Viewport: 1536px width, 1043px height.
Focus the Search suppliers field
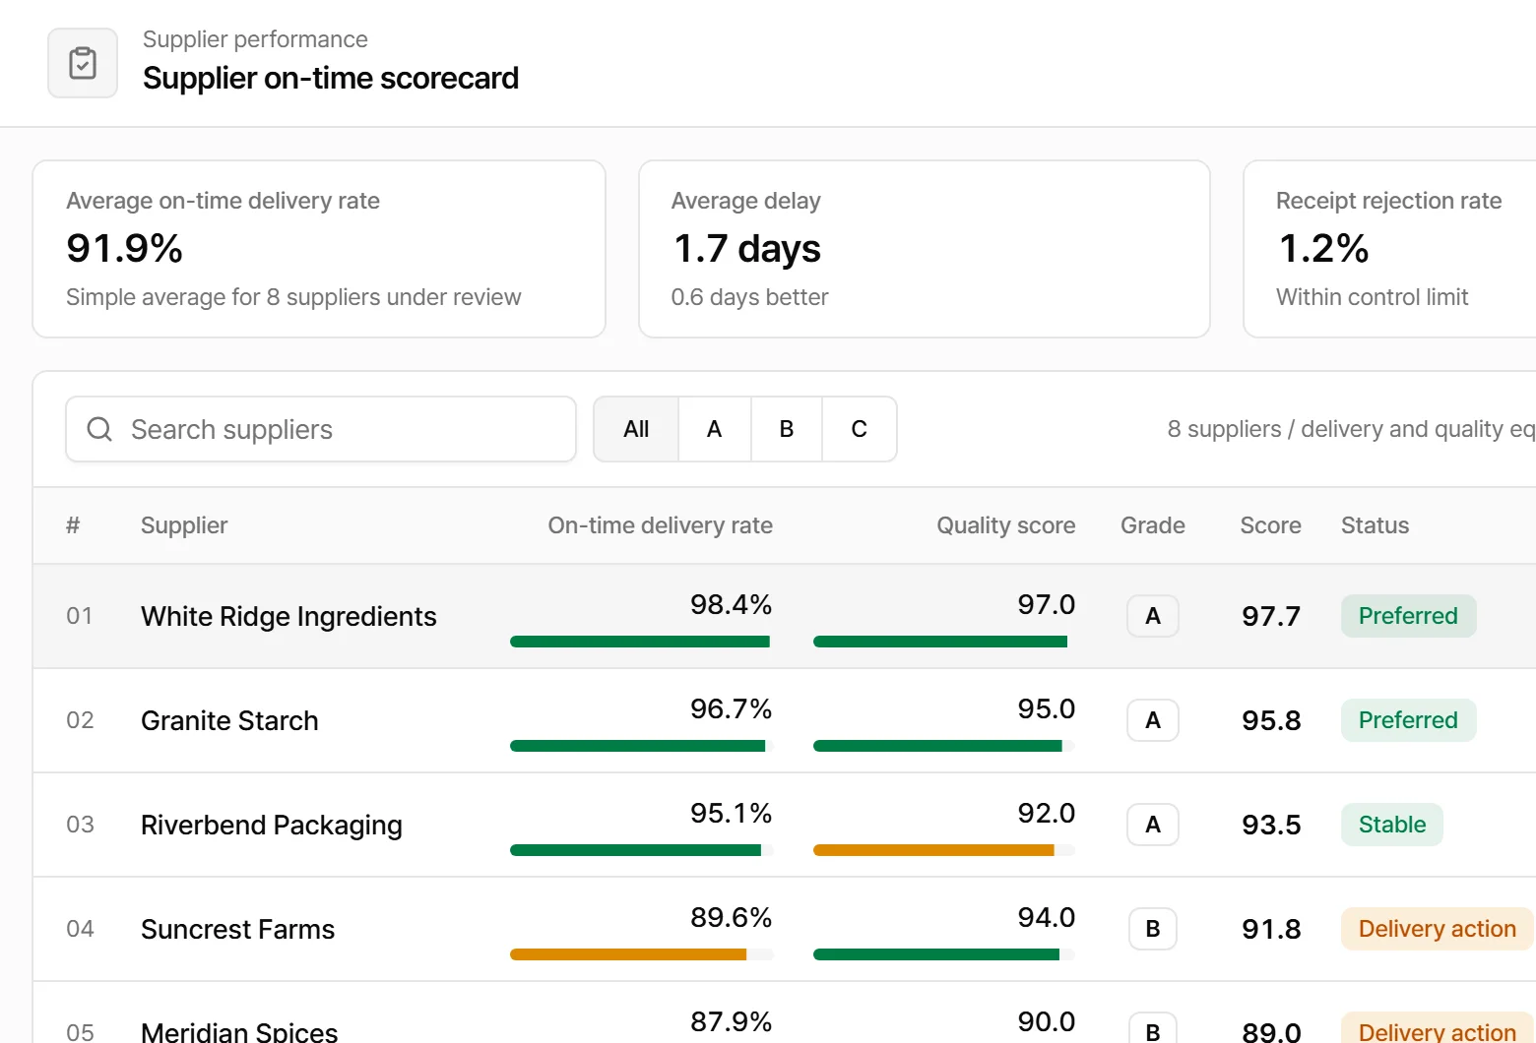coord(321,429)
